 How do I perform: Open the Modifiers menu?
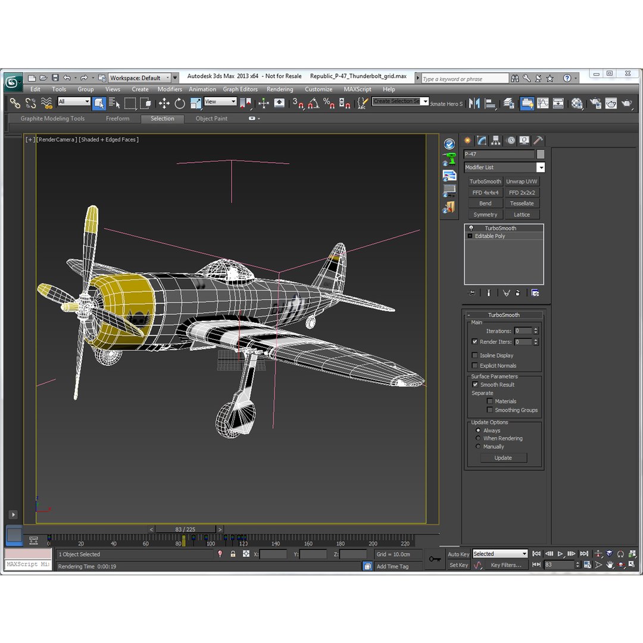coord(170,89)
